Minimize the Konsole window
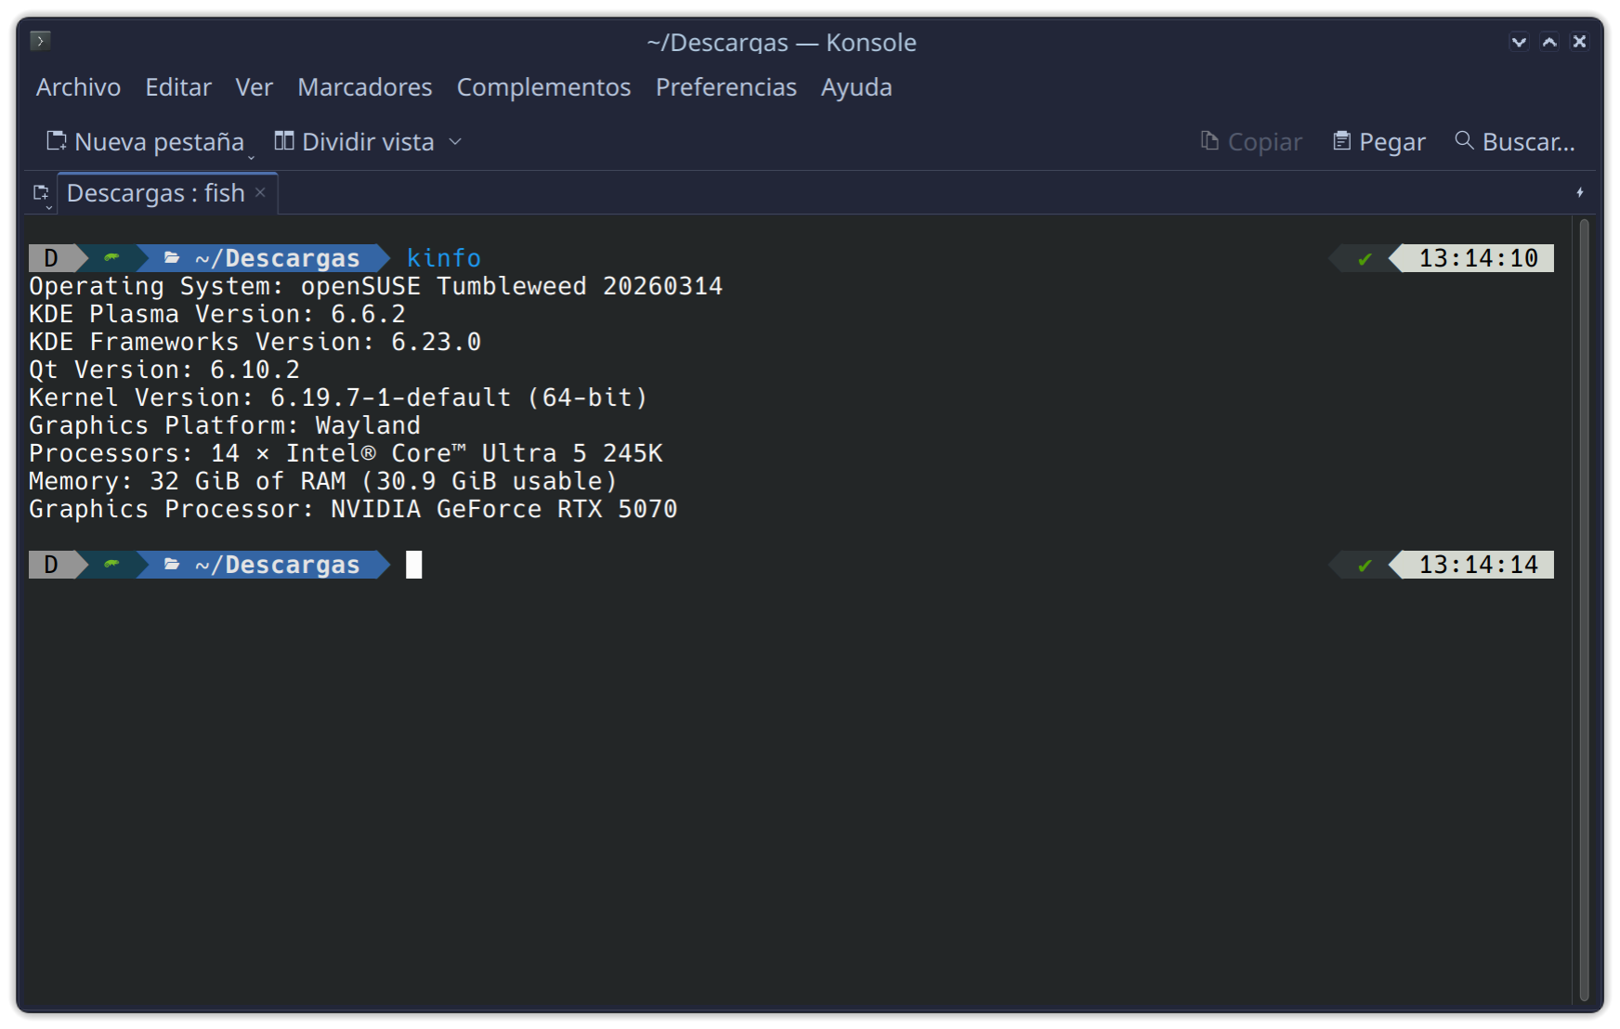 click(x=1519, y=42)
